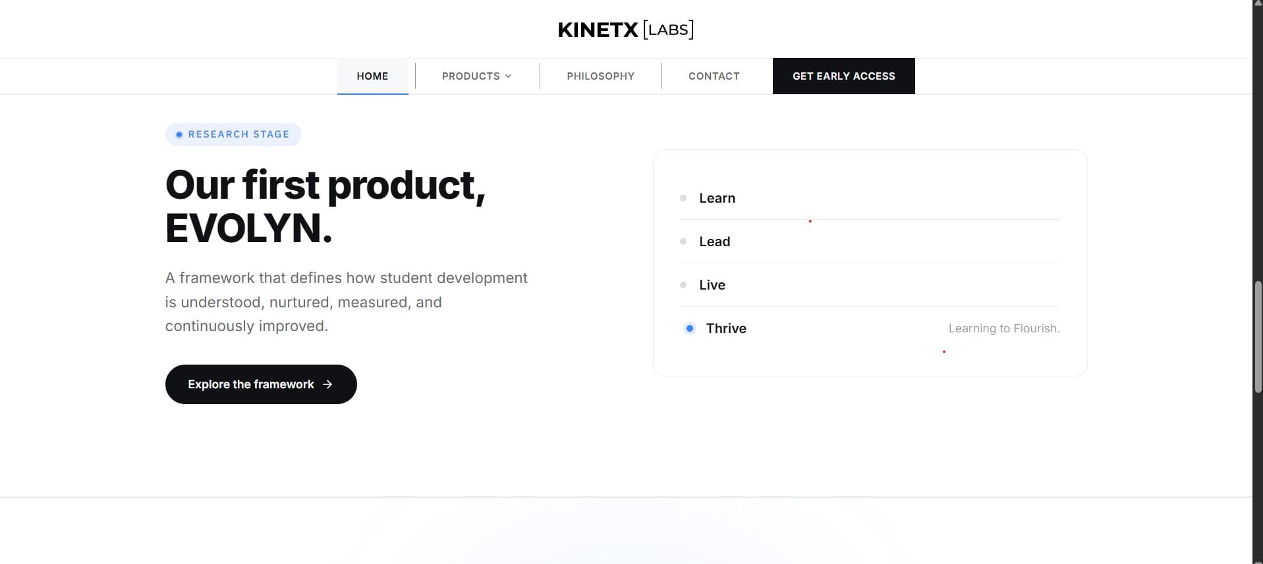Image resolution: width=1263 pixels, height=564 pixels.
Task: Click the blue dot in Research Stage badge
Action: click(179, 134)
